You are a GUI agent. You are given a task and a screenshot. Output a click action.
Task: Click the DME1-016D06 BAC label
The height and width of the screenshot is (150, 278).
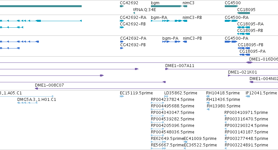(263, 59)
